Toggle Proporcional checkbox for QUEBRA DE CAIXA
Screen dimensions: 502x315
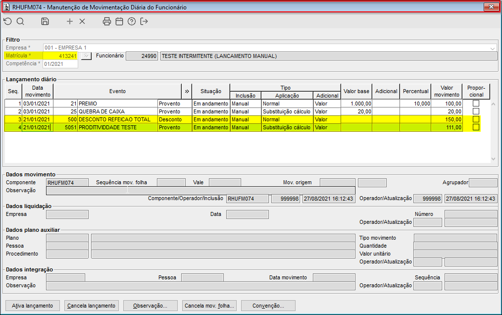[x=476, y=111]
